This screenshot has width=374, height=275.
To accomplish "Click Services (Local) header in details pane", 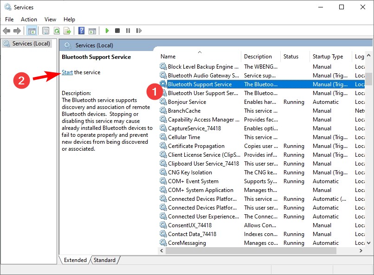I will 94,45.
